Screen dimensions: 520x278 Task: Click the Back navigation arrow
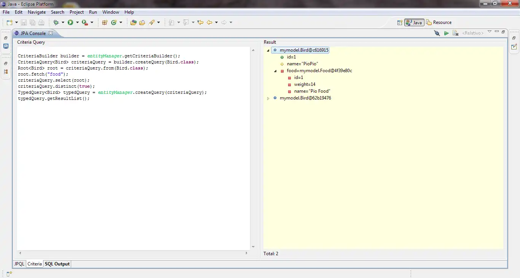tap(209, 23)
